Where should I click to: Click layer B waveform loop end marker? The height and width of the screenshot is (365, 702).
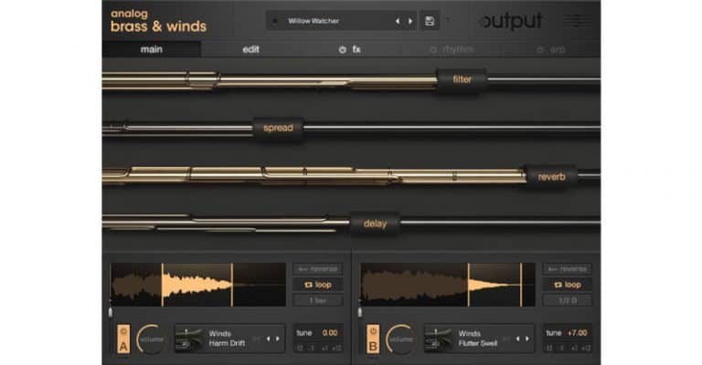tap(521, 285)
